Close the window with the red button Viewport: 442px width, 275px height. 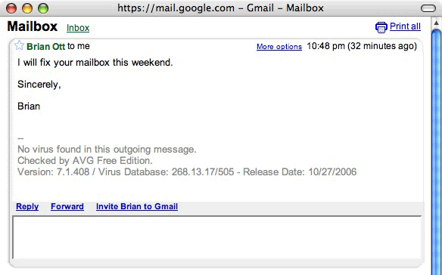pyautogui.click(x=11, y=8)
